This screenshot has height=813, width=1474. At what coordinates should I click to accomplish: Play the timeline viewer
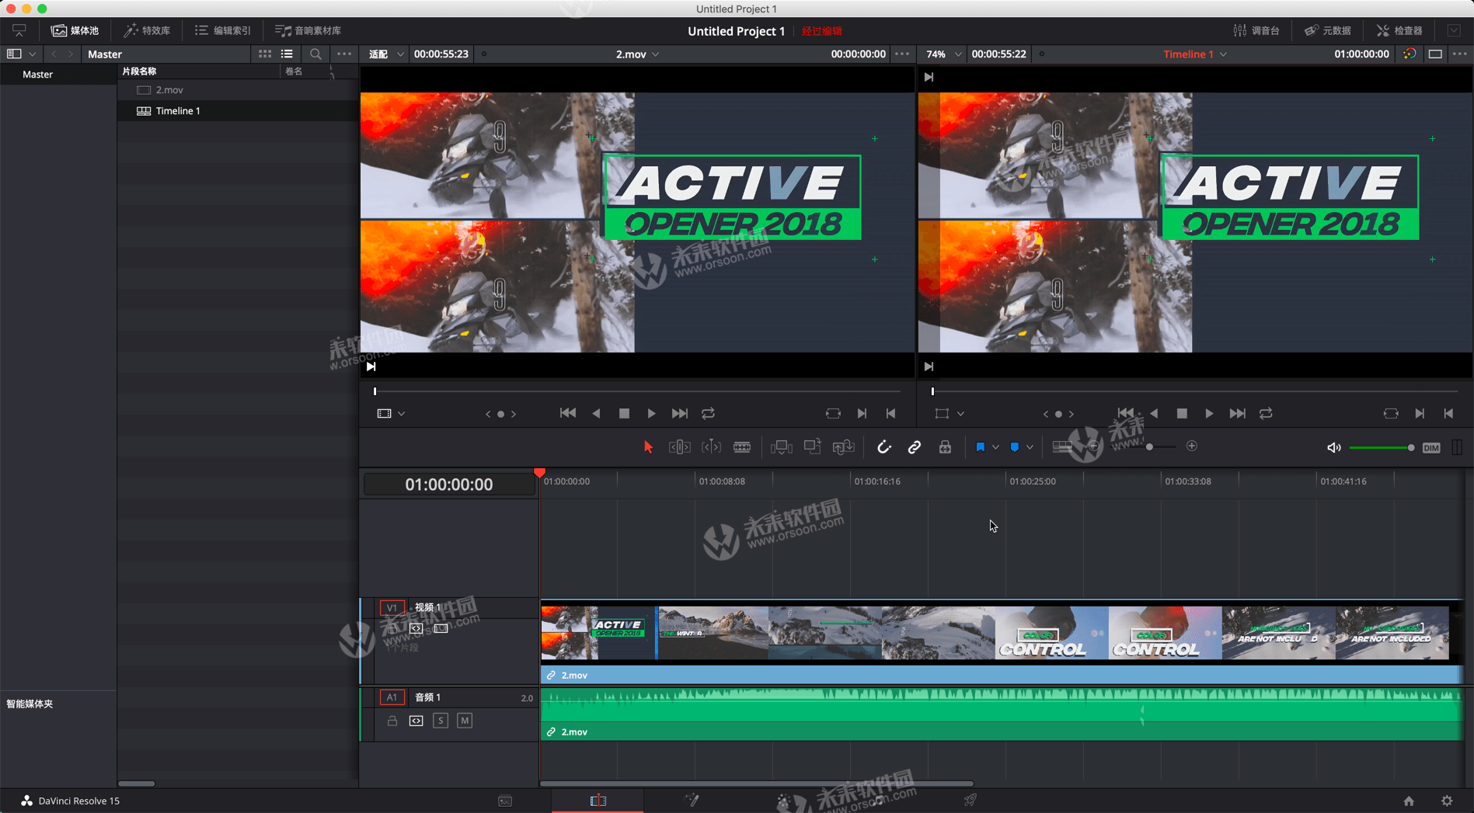coord(1209,414)
